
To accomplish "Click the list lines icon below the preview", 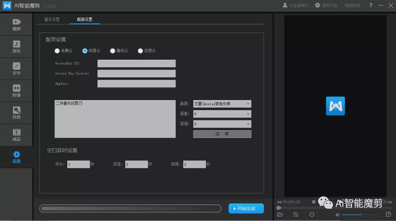I will (x=296, y=214).
